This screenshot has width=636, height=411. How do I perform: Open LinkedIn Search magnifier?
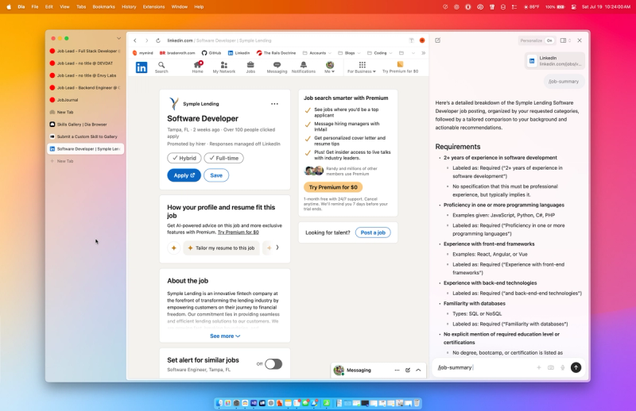click(161, 67)
